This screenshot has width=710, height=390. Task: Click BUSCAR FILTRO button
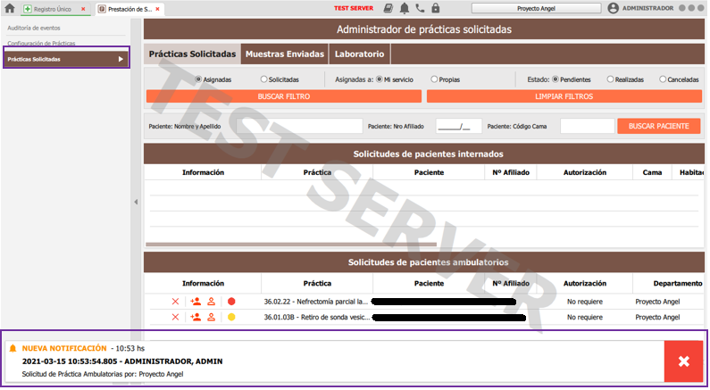pos(284,96)
